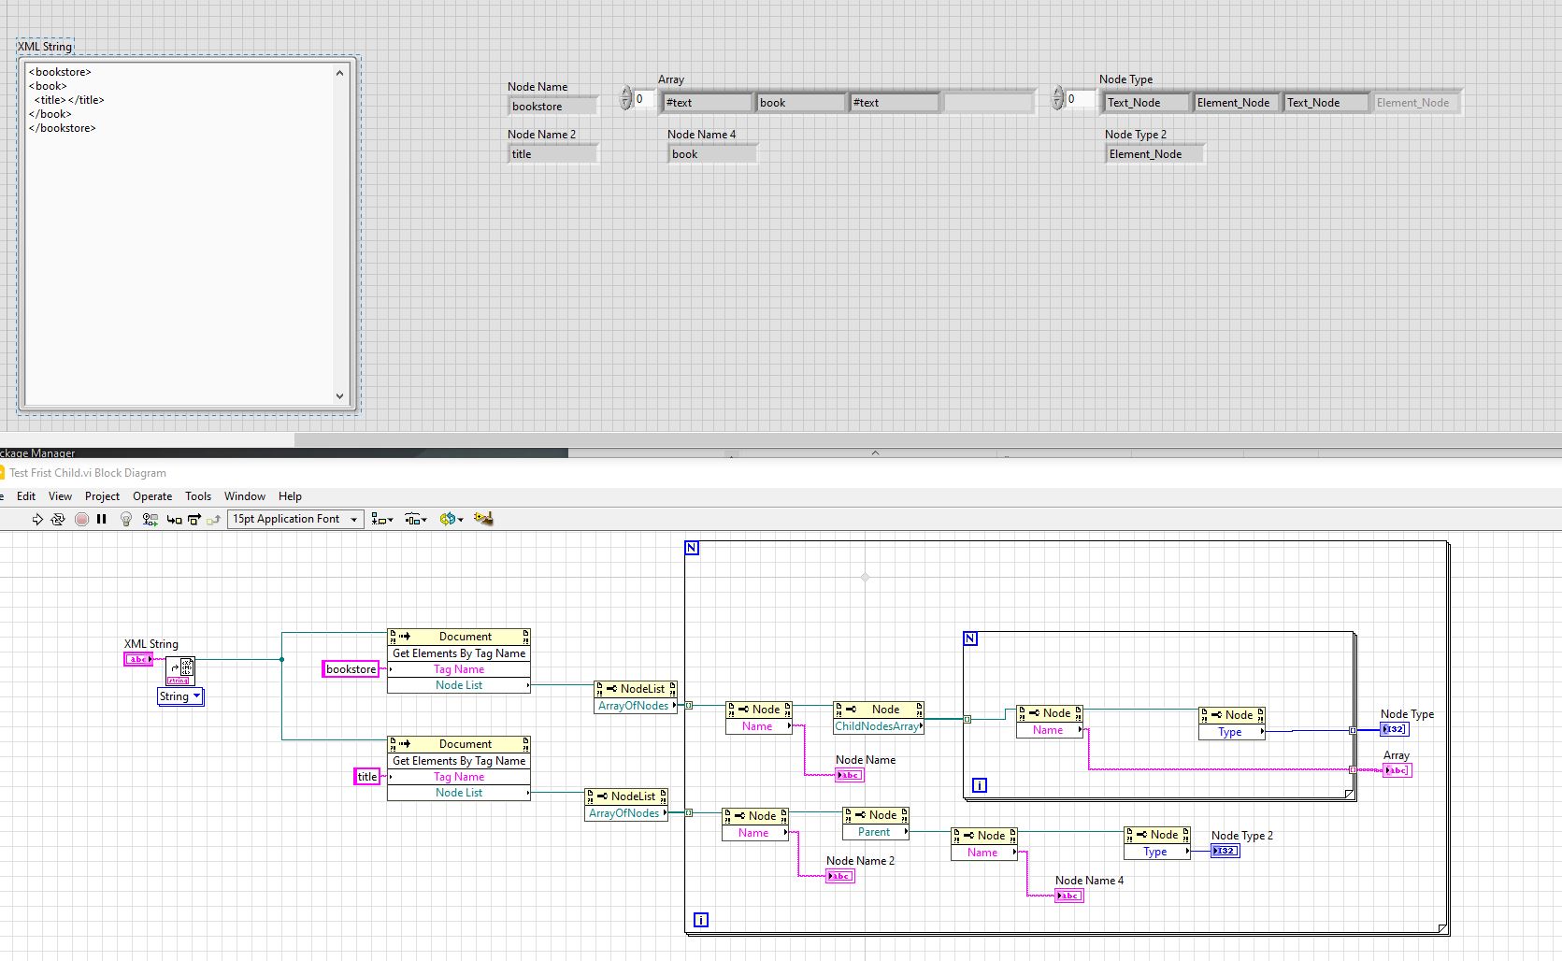Click the ChildNodesArray property node
The width and height of the screenshot is (1562, 961).
click(x=877, y=726)
